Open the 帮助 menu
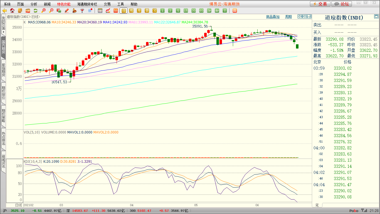The height and width of the screenshot is (214, 380). tap(134, 4)
